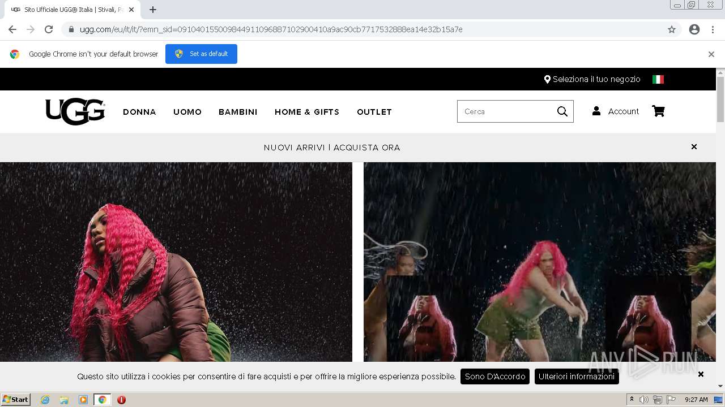Close the cookie notice with X
The height and width of the screenshot is (407, 725).
[701, 374]
